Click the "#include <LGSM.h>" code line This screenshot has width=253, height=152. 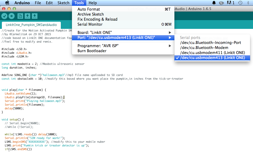click(15, 56)
